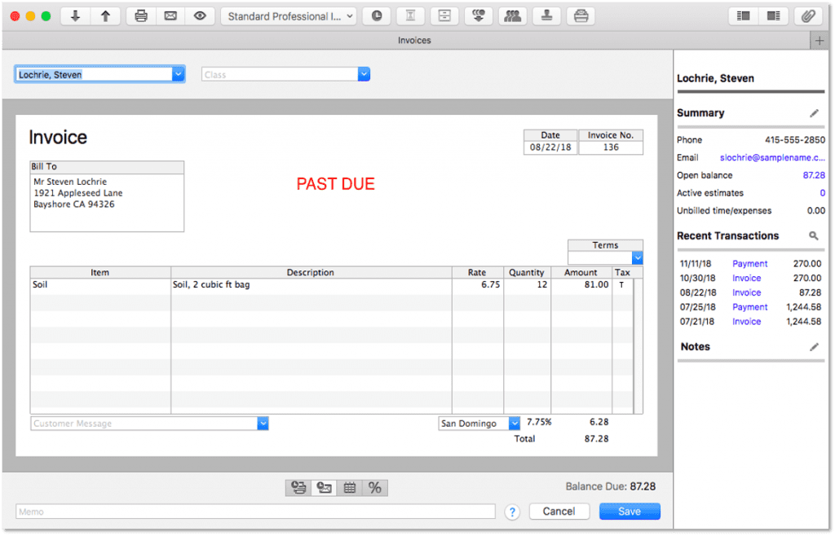835x536 pixels.
Task: Open the 11/11/18 Payment transaction
Action: pos(750,264)
